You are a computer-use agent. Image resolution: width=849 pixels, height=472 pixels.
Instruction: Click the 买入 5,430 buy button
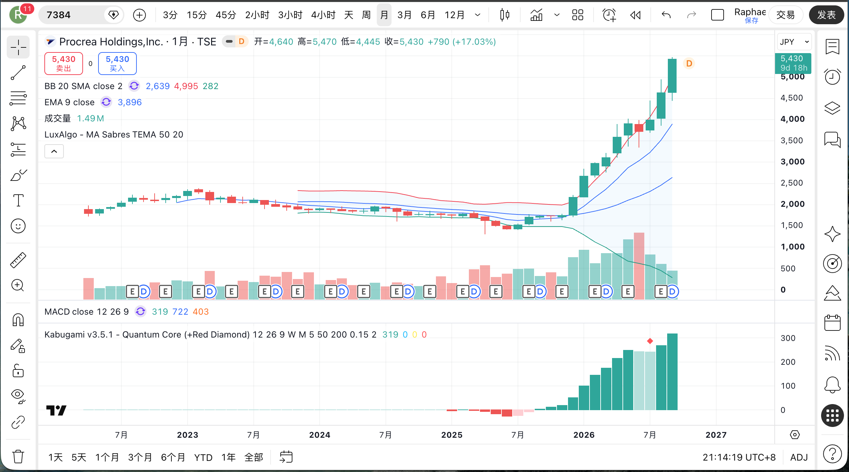117,64
